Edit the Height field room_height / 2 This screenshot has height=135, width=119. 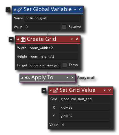point(53,56)
